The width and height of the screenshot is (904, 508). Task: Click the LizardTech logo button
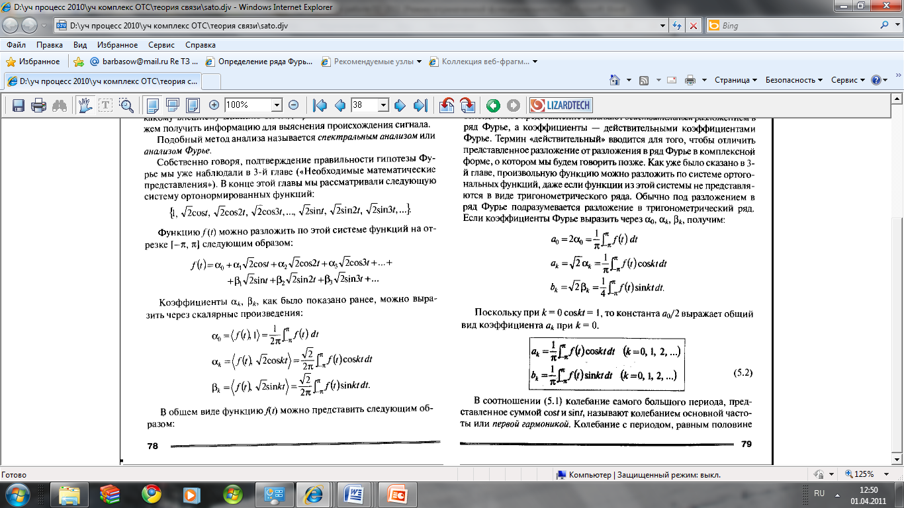(x=561, y=105)
